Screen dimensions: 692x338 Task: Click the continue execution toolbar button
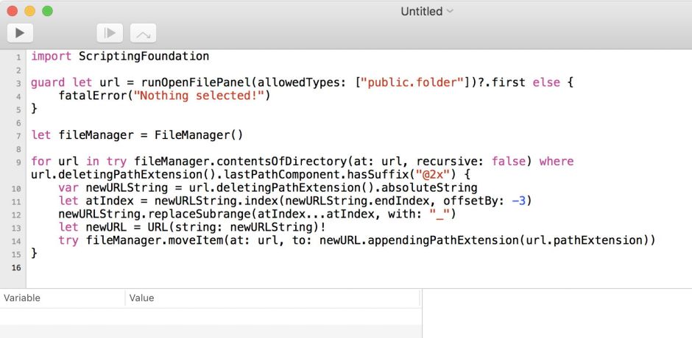click(109, 32)
